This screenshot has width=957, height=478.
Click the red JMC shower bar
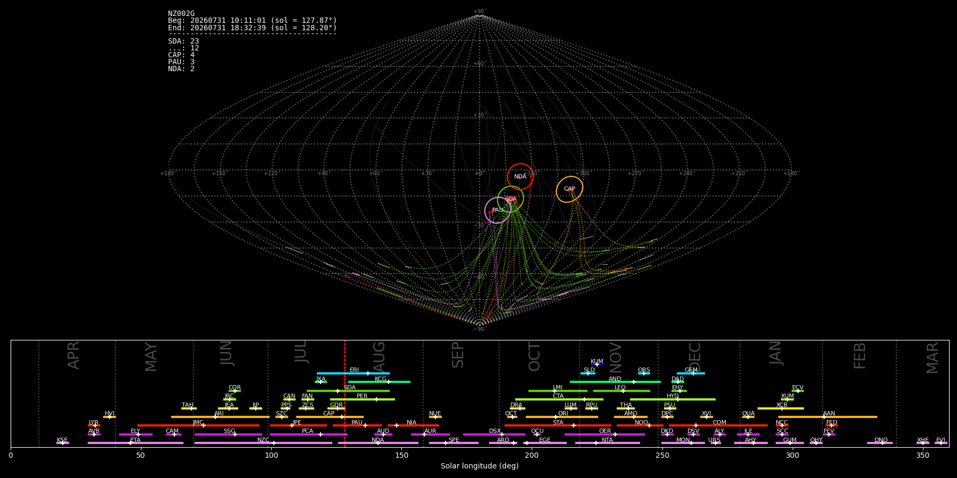[198, 425]
